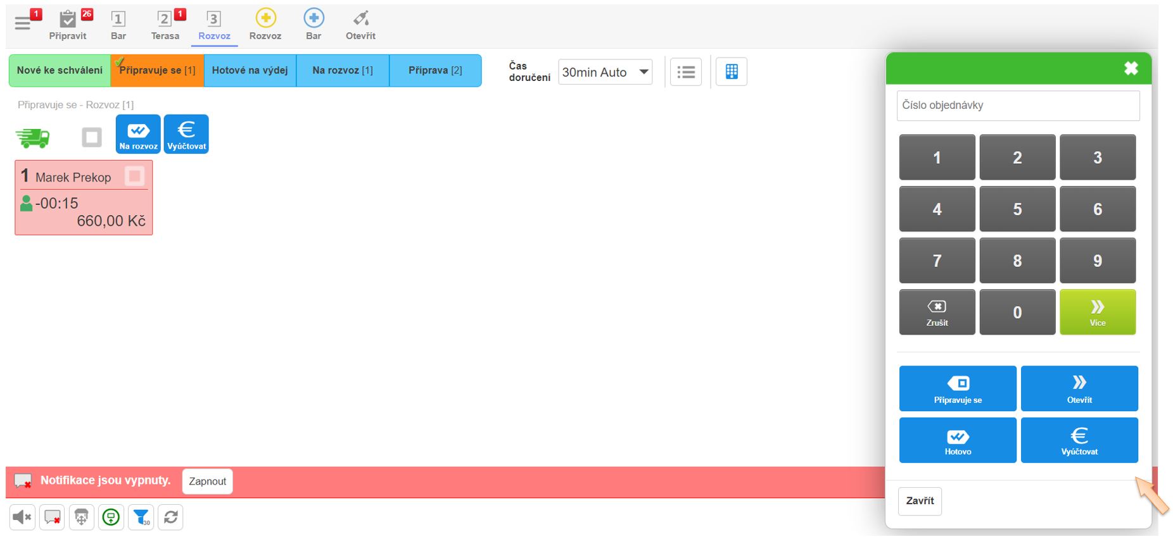Open the blue filter funnel icon
Image resolution: width=1173 pixels, height=551 pixels.
[x=141, y=517]
